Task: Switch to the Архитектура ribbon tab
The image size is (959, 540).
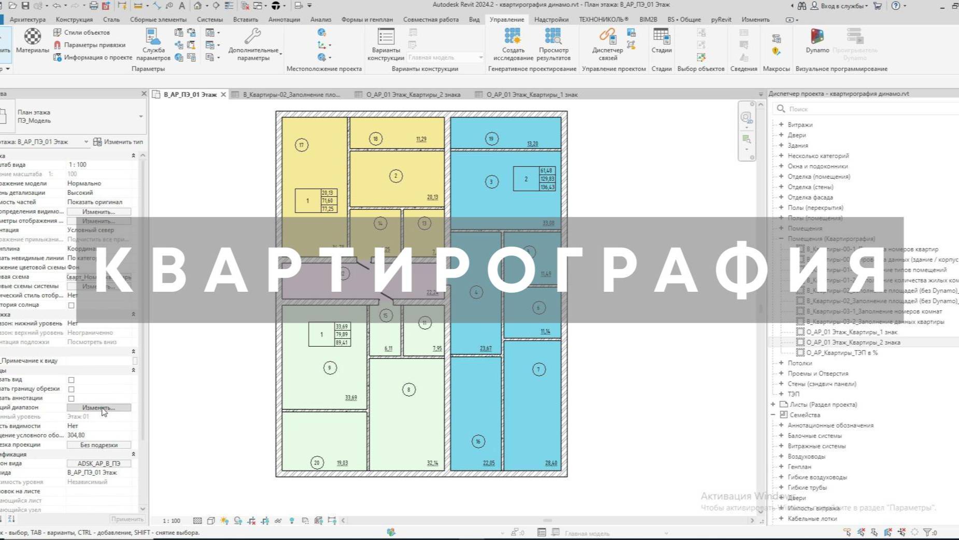Action: click(27, 19)
